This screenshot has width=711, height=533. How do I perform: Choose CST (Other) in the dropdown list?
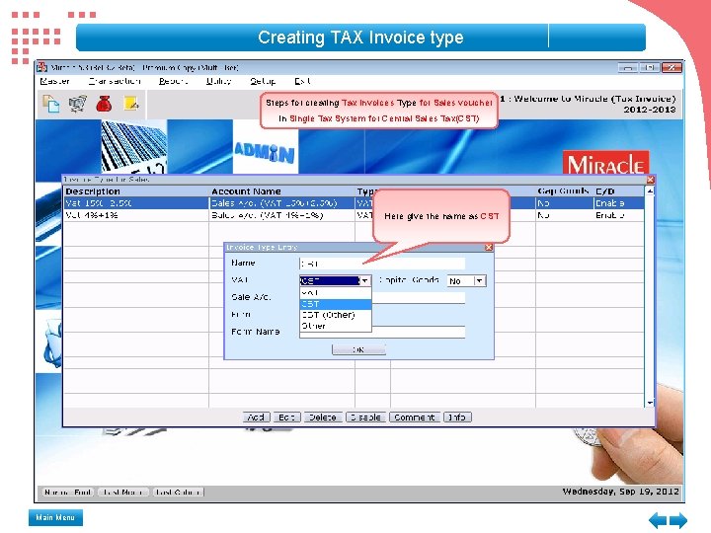tap(336, 315)
